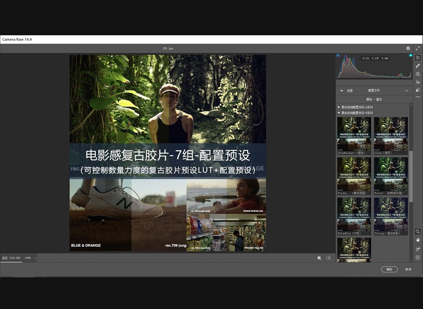Open more image settings in tool strip
The height and width of the screenshot is (309, 423).
tap(418, 96)
